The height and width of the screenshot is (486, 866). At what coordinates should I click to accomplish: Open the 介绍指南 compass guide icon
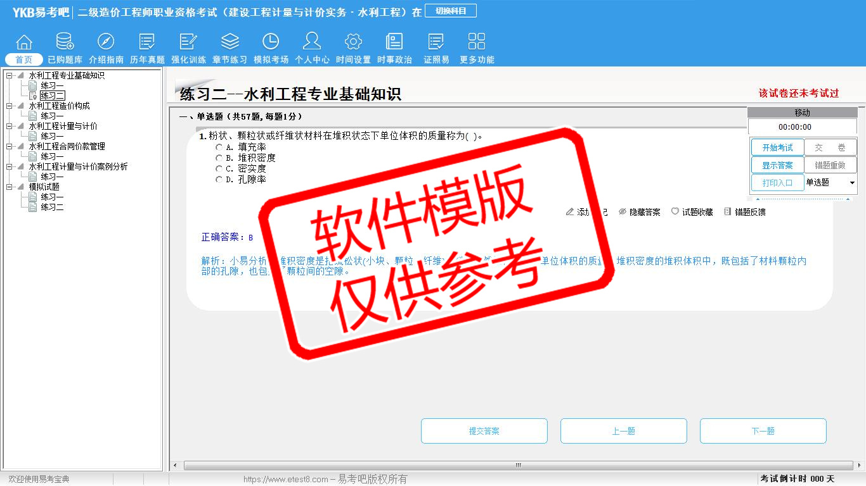[x=106, y=42]
